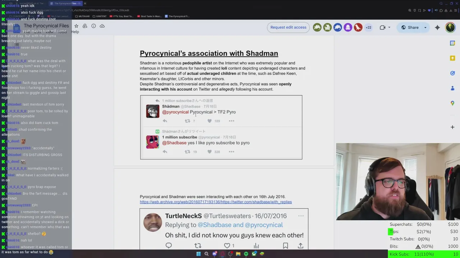
Task: Click the embedded Shadman tweets screenshot image
Action: click(221, 127)
